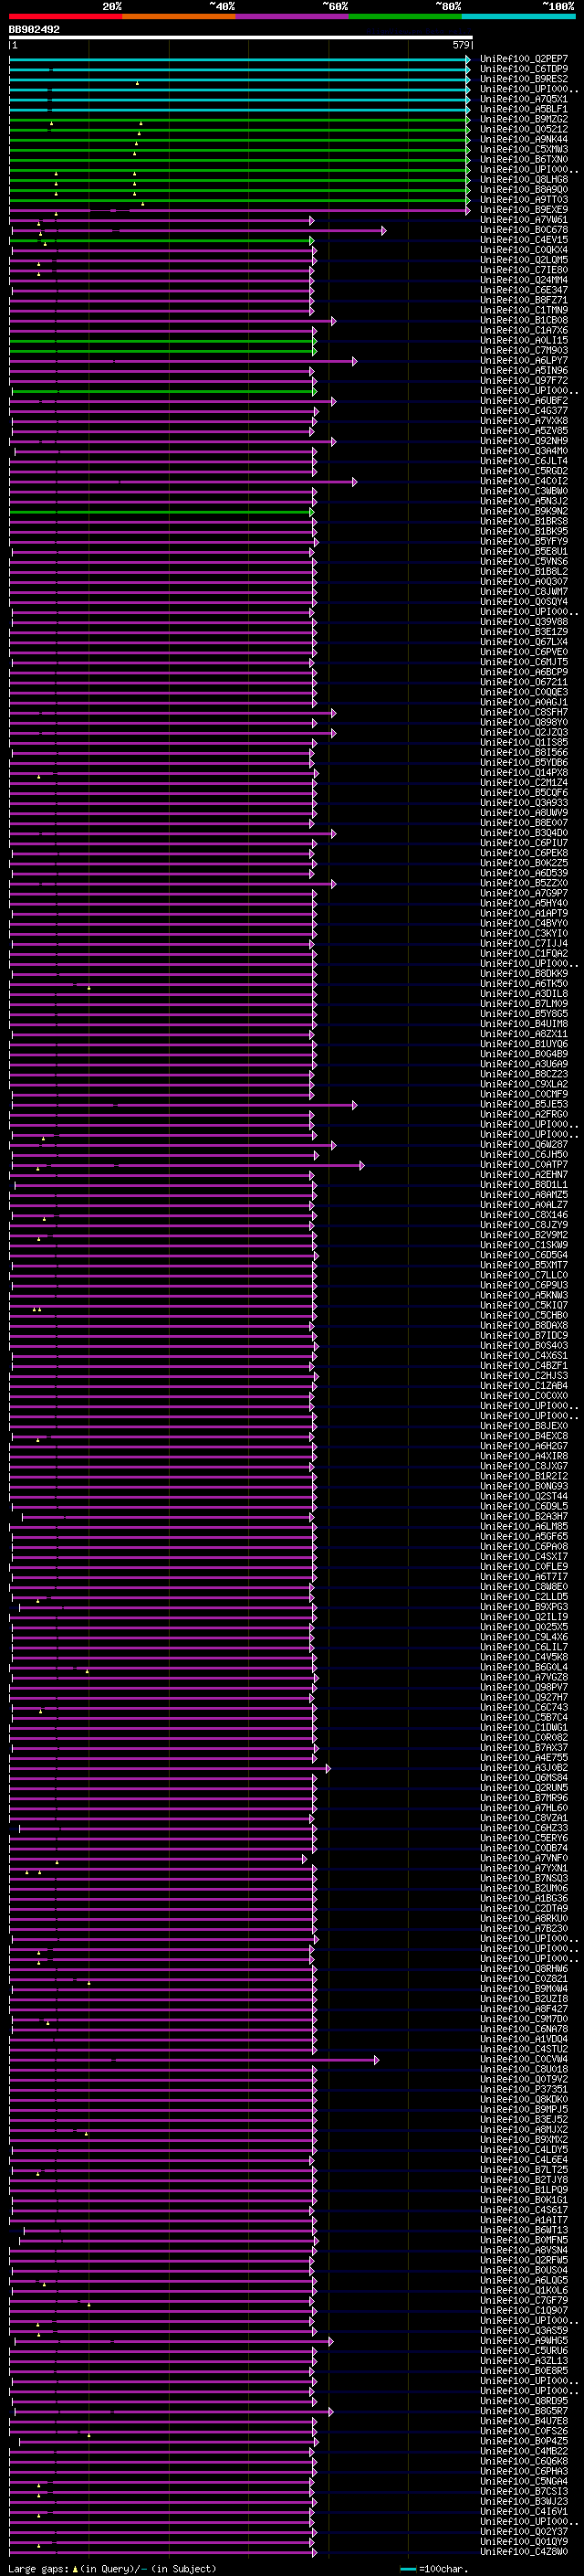Select the label UniRef100_C0FS26

tap(523, 2431)
